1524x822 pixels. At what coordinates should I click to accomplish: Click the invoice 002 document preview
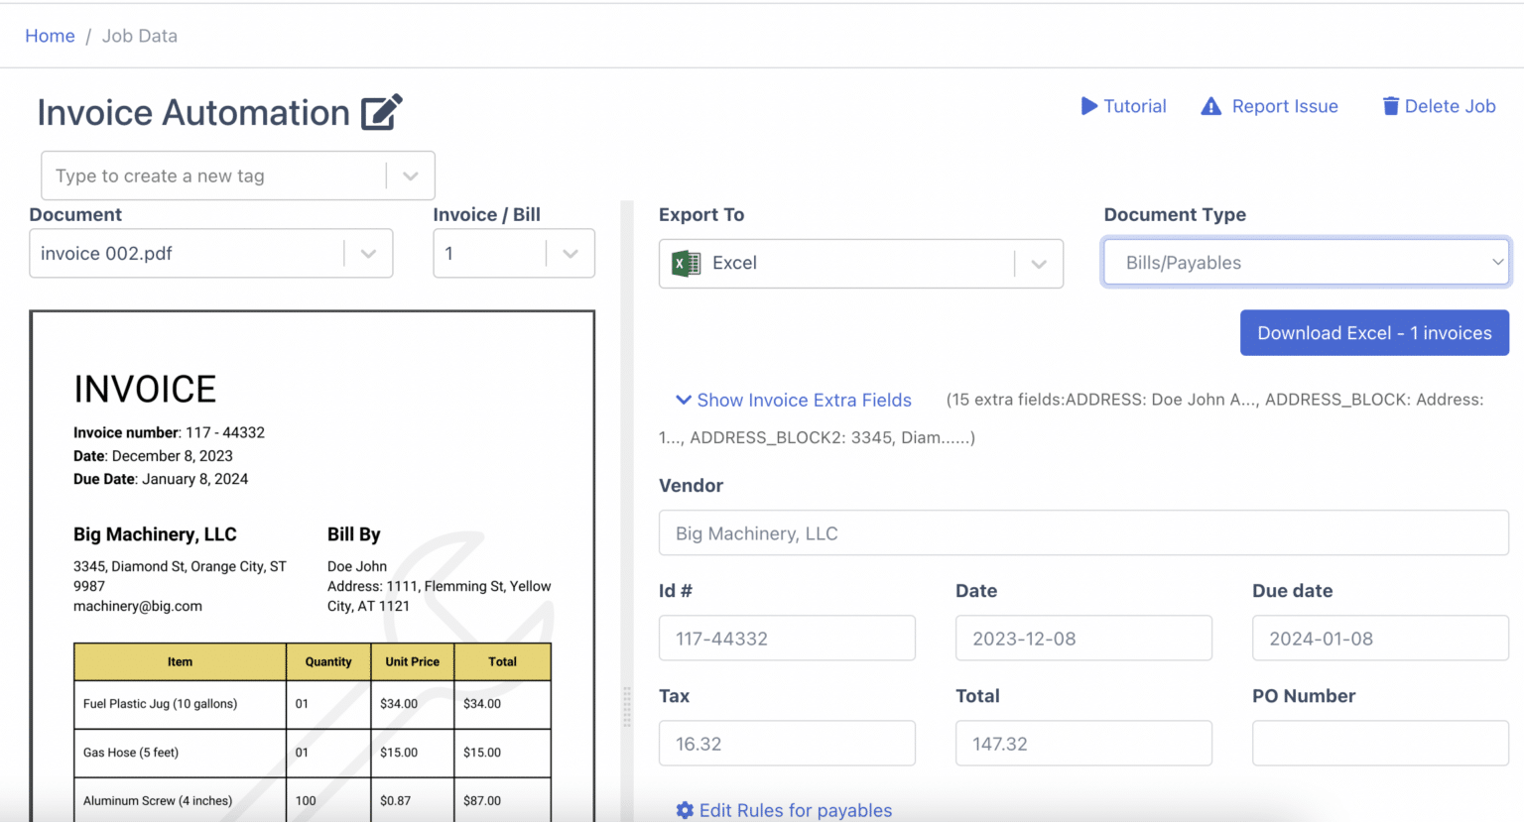tap(313, 555)
